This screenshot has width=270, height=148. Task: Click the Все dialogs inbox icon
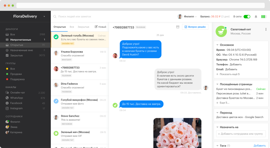coord(7,34)
